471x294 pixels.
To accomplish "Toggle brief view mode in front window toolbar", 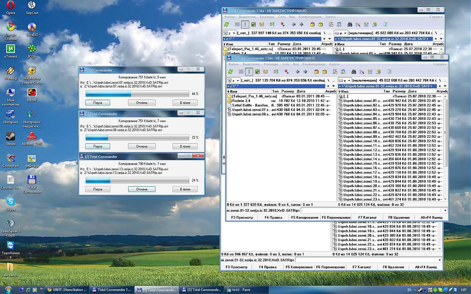I will [241, 72].
